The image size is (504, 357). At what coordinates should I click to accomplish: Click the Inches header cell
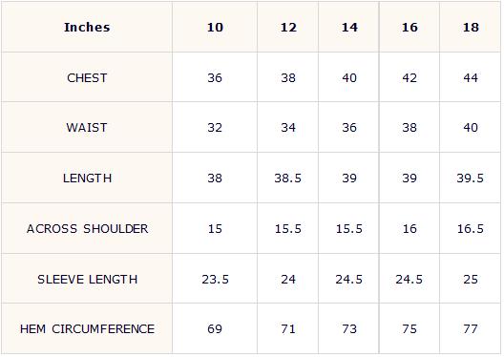click(87, 27)
